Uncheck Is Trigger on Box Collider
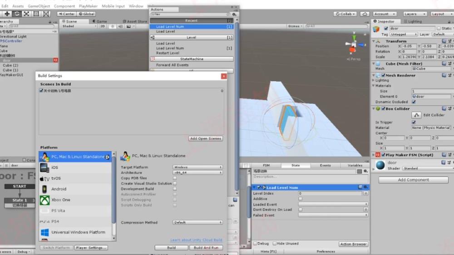This screenshot has height=255, width=454. pyautogui.click(x=414, y=122)
